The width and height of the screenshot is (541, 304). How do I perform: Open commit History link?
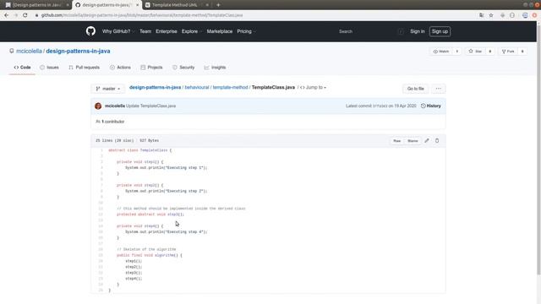(430, 106)
